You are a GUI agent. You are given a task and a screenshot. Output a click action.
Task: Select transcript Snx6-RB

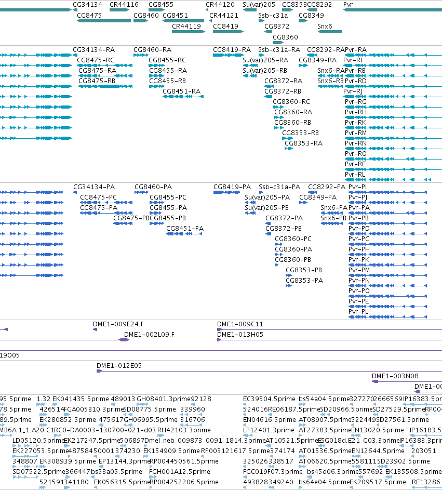coord(330,81)
